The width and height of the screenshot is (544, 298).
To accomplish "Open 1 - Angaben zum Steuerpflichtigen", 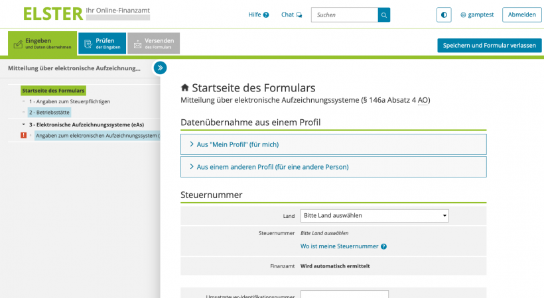I will pyautogui.click(x=70, y=101).
